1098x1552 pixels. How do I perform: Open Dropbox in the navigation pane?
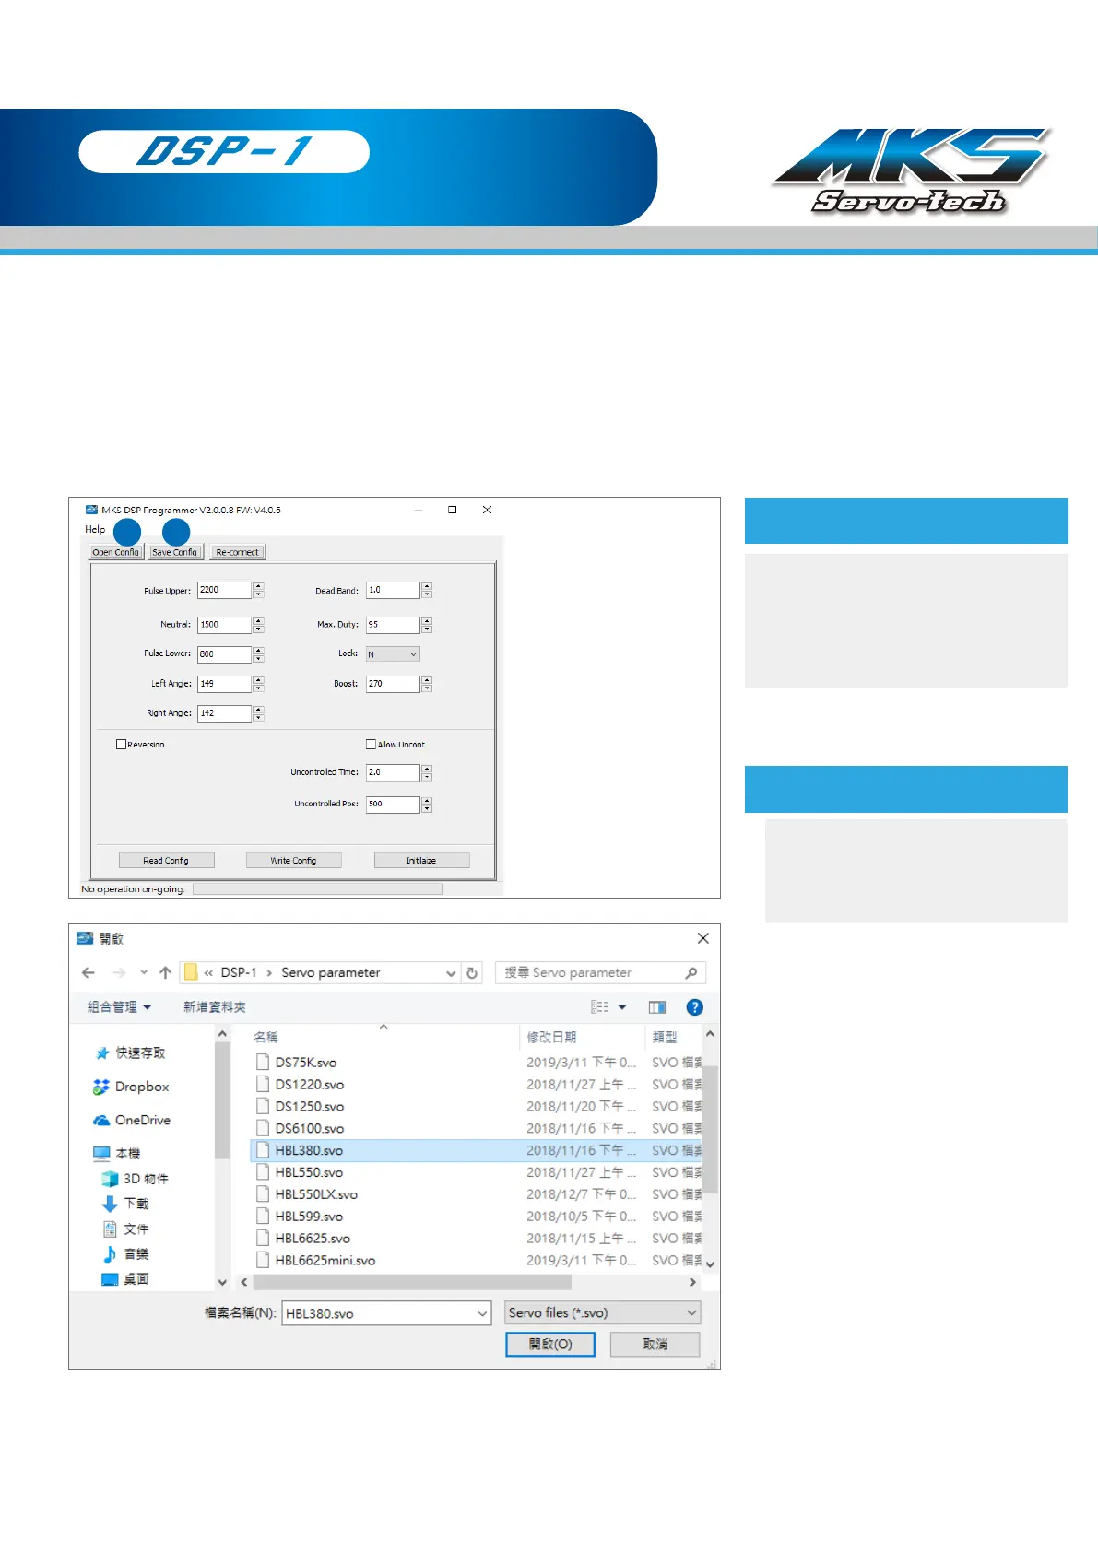141,1087
